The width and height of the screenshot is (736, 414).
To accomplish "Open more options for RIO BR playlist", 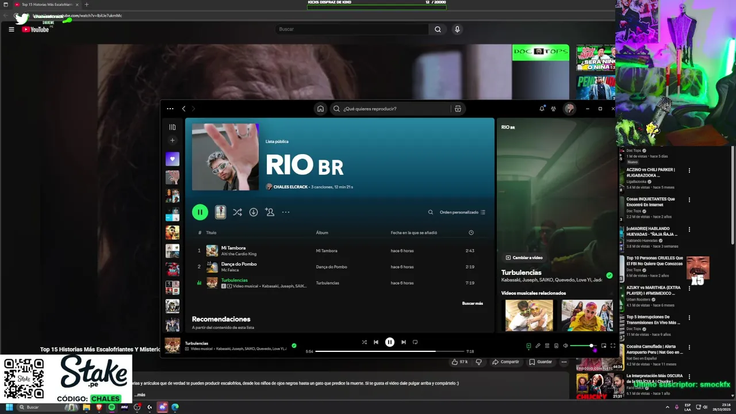I will click(286, 212).
